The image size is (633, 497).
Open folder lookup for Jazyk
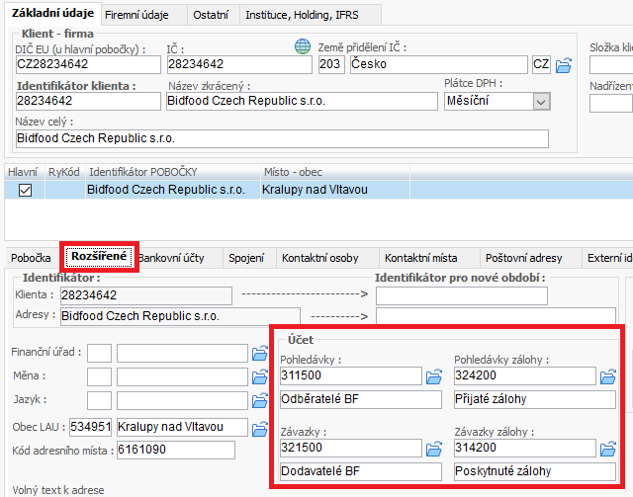tap(260, 401)
